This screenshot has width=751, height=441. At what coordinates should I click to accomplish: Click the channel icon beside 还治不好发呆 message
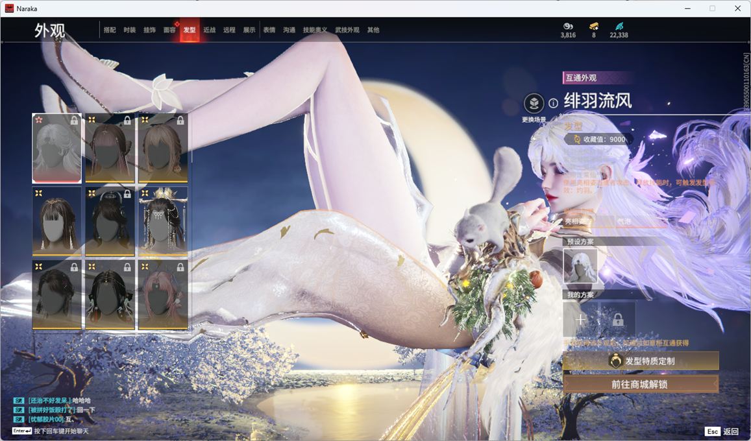coord(19,400)
